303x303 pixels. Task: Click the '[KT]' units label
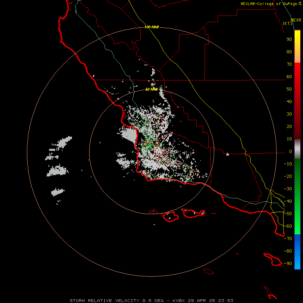(288, 23)
